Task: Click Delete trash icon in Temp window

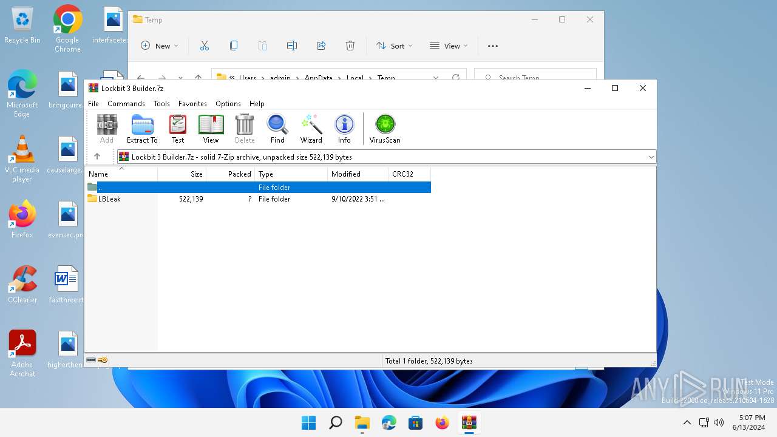Action: coord(350,46)
